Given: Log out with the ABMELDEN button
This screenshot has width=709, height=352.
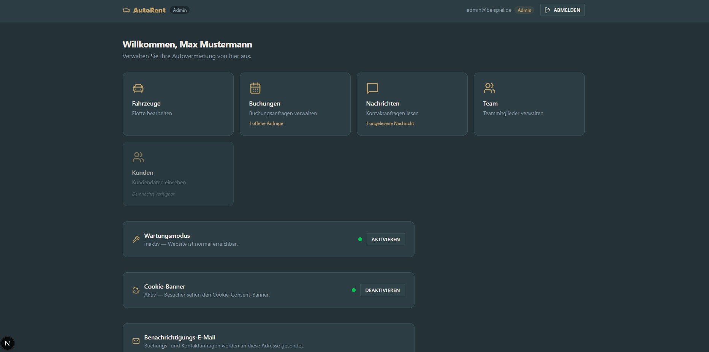Looking at the screenshot, I should coord(562,10).
